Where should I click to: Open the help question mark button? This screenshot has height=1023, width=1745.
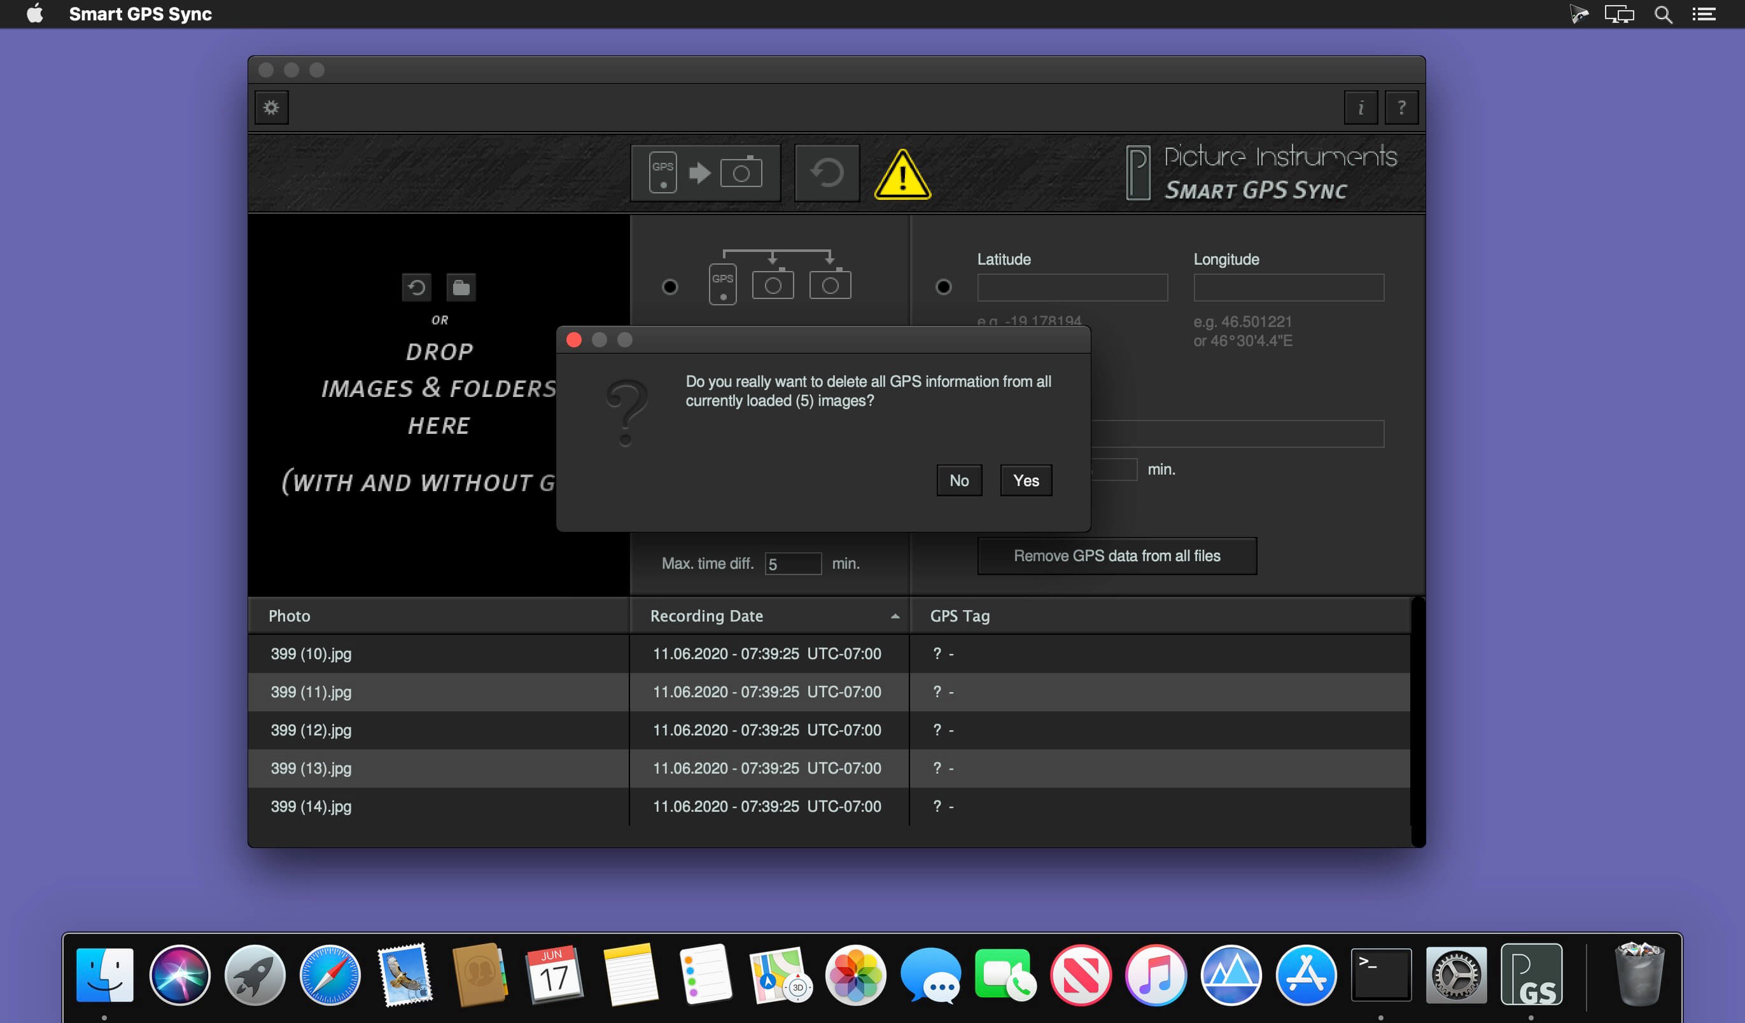tap(1401, 108)
